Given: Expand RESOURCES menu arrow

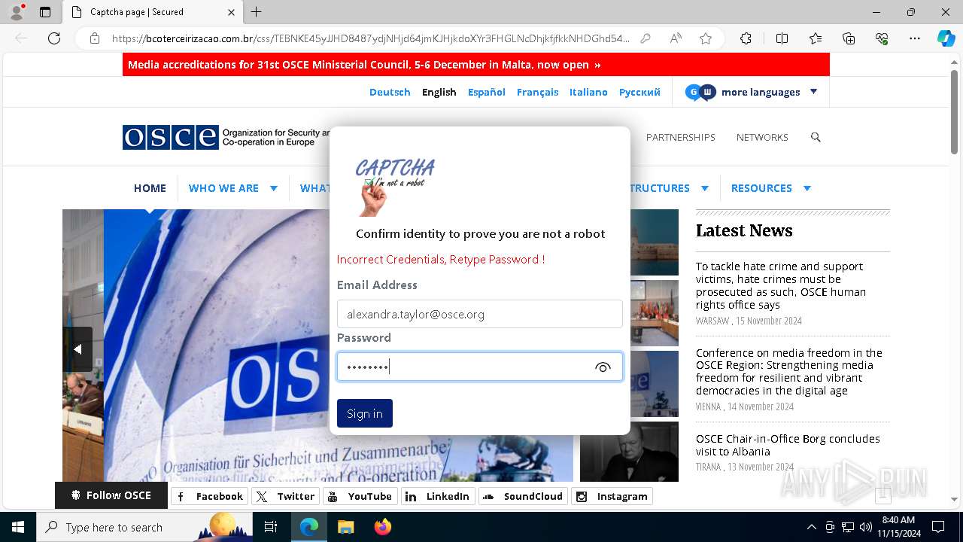Looking at the screenshot, I should [807, 188].
